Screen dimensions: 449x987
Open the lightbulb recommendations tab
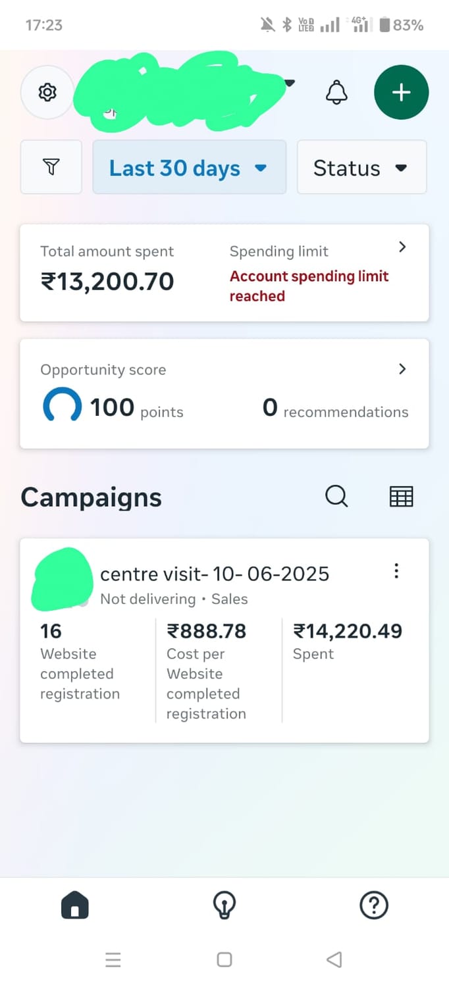click(x=224, y=905)
